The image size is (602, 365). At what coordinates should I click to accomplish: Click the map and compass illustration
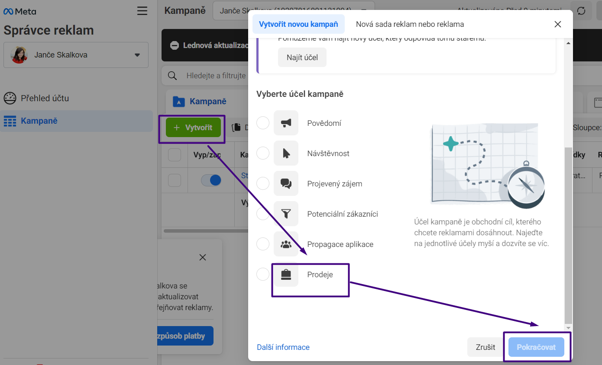click(487, 165)
